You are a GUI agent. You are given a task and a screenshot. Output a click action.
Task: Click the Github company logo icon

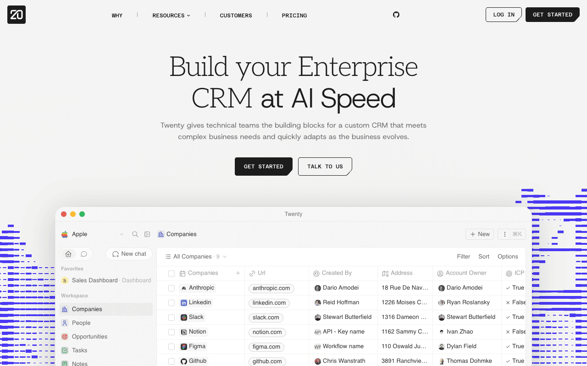coord(184,361)
